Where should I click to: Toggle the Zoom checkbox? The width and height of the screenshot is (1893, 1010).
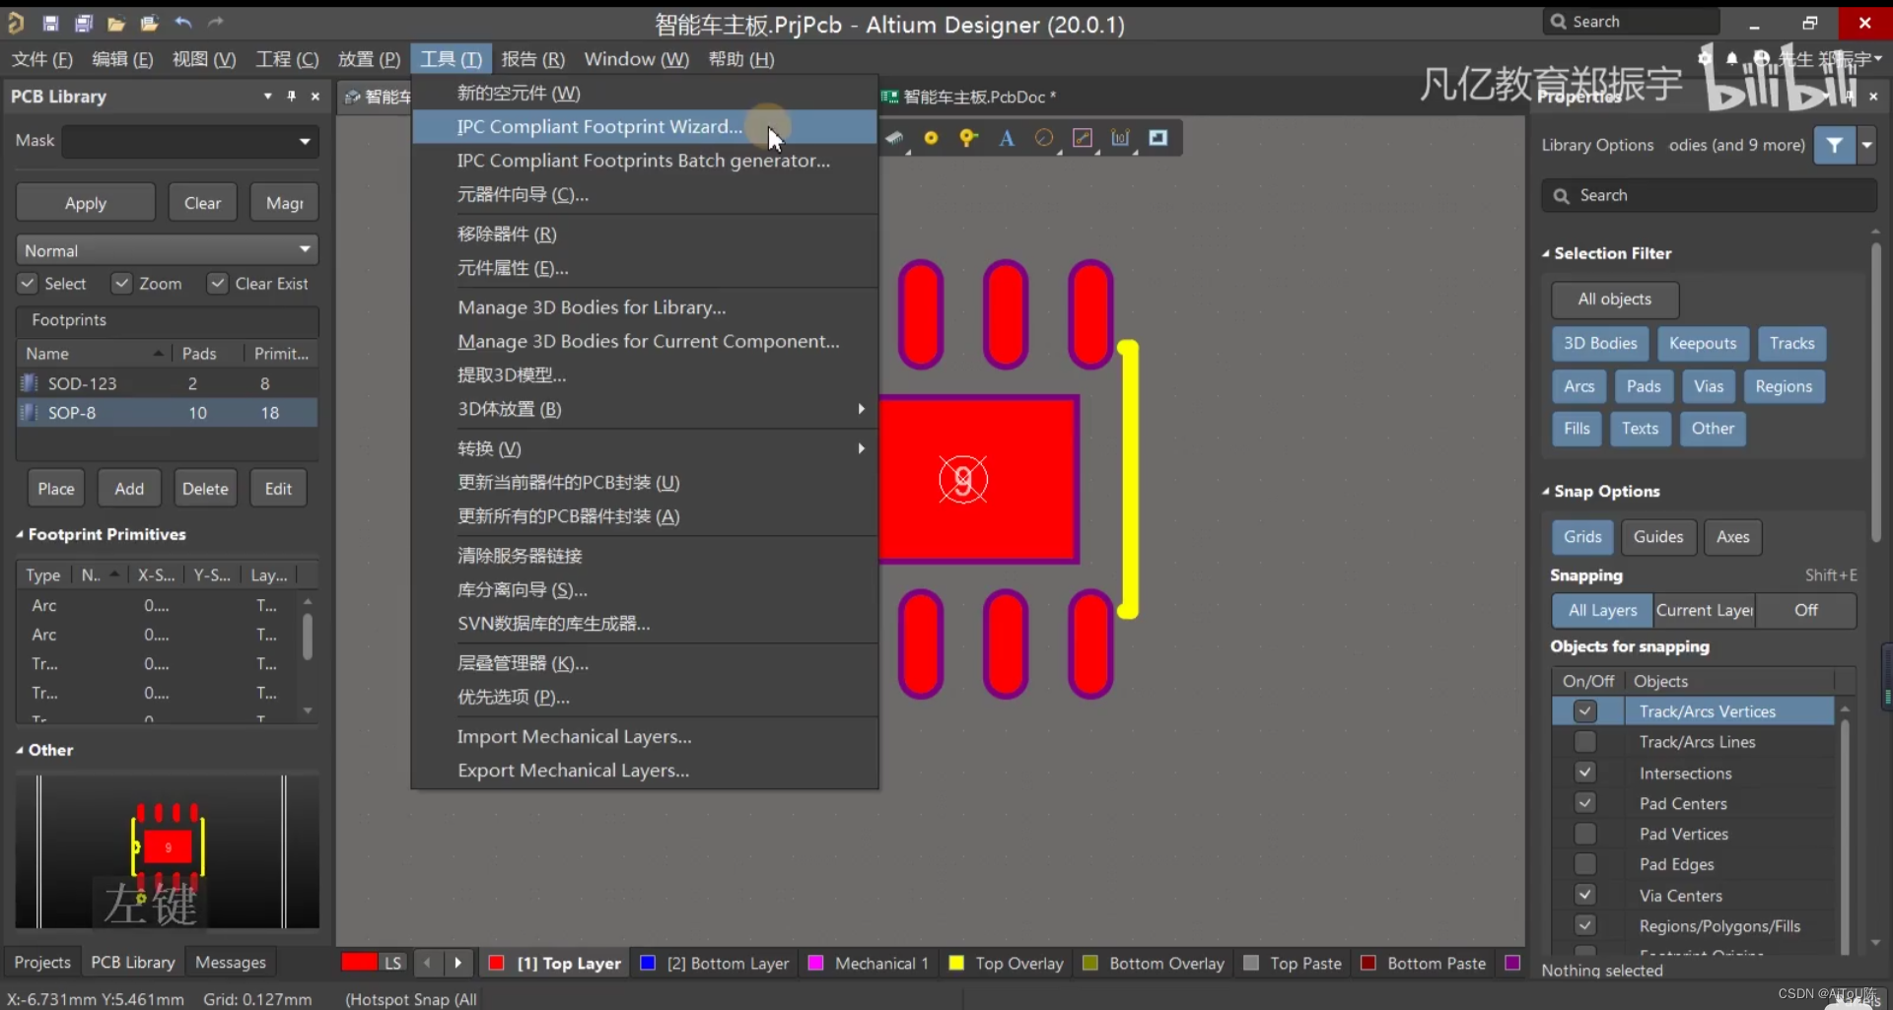tap(121, 283)
